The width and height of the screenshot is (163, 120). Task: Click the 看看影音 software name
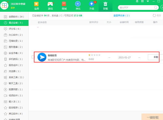52,55
